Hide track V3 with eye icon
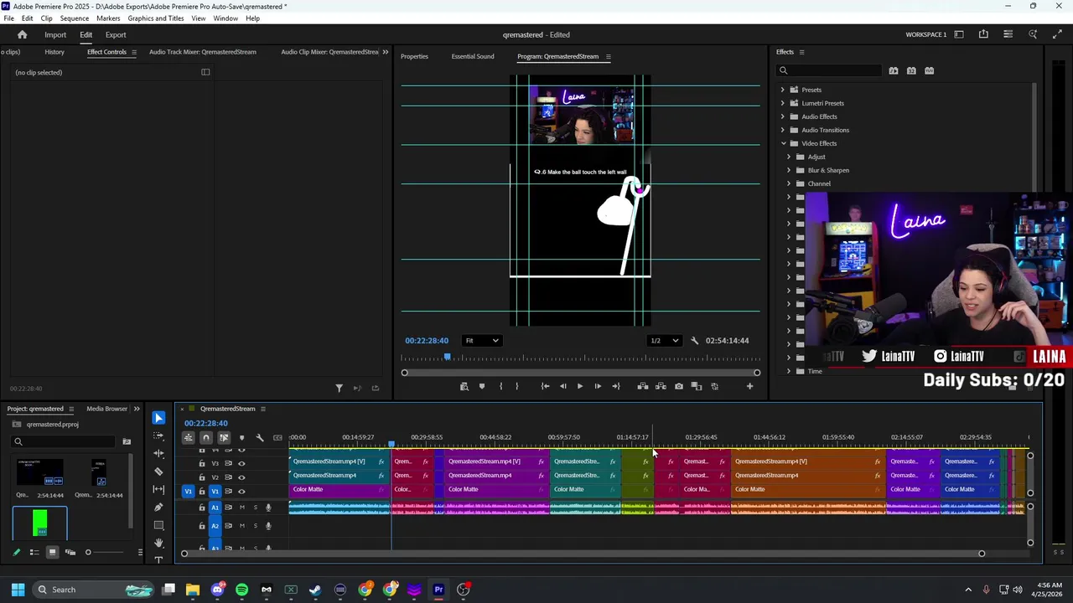1073x603 pixels. [x=241, y=463]
